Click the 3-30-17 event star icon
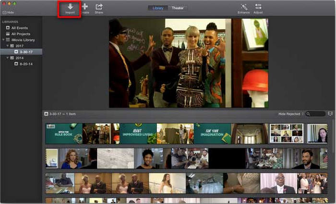This screenshot has height=204, width=336. (x=16, y=52)
